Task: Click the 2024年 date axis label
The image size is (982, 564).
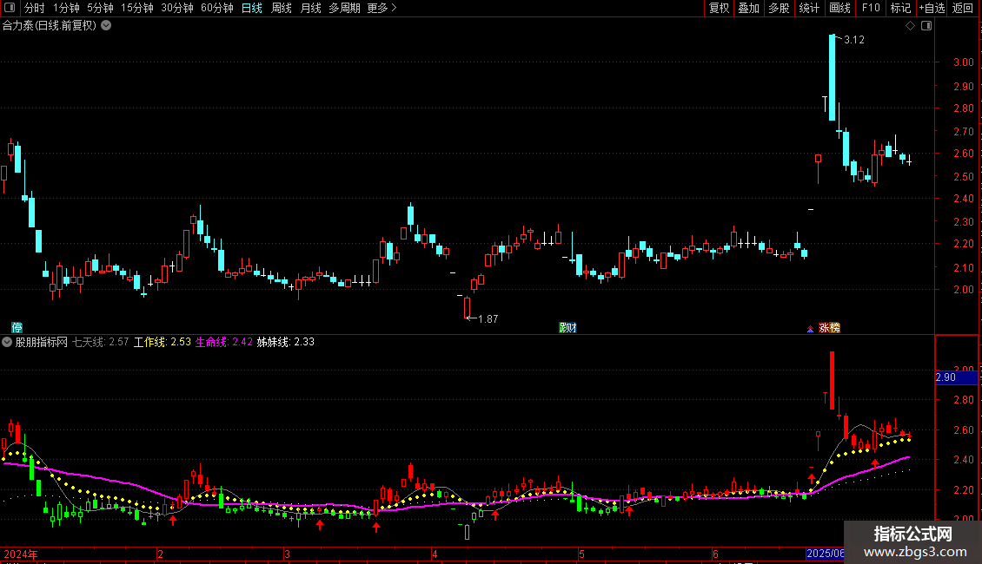Action: (21, 554)
